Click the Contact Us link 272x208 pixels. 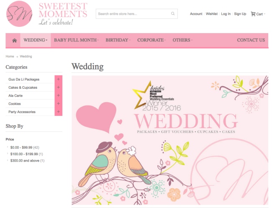(x=251, y=40)
